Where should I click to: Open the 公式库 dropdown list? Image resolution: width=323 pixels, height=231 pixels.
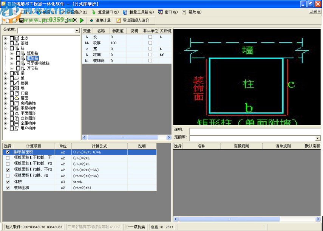coord(77,31)
